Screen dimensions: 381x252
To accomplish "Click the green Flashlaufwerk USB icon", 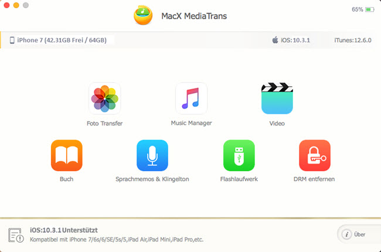I will pos(239,155).
